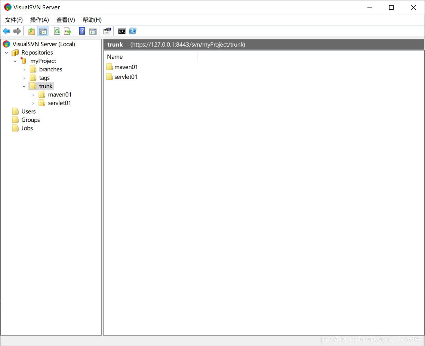
Task: Select VisualSVN Server (Local) root node
Action: tap(44, 44)
